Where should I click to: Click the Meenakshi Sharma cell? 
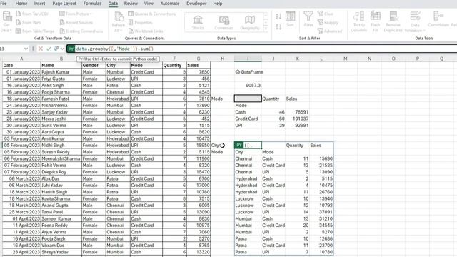[61, 158]
